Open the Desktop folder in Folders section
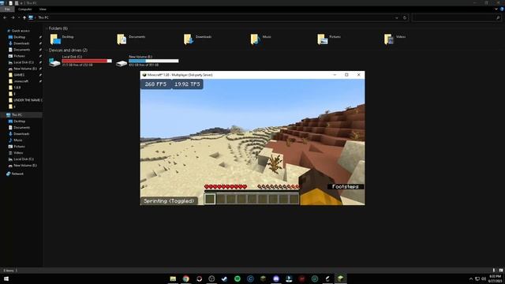The width and height of the screenshot is (505, 284). tap(62, 39)
